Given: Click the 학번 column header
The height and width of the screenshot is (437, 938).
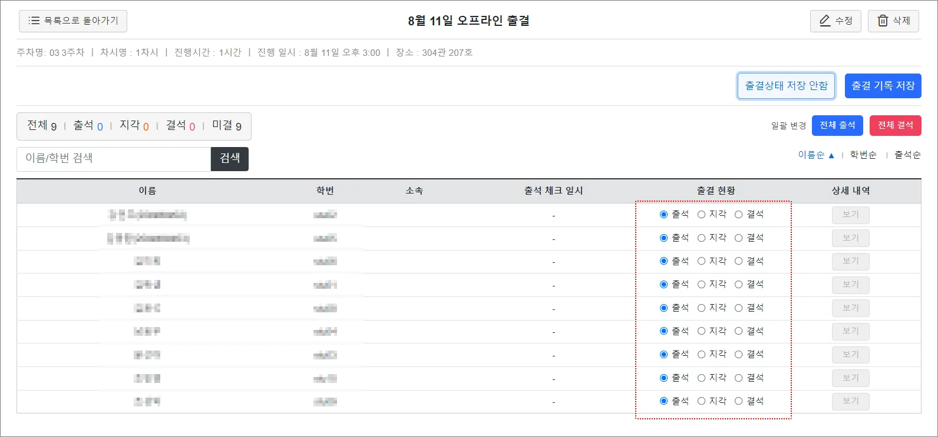Looking at the screenshot, I should tap(325, 191).
